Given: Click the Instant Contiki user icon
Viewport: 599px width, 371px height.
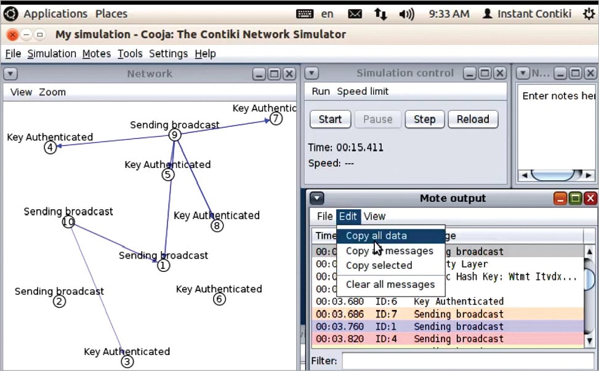Looking at the screenshot, I should [487, 14].
